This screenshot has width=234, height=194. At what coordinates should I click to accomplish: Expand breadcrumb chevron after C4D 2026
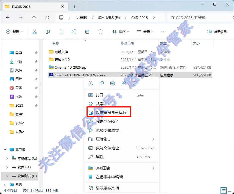[x=154, y=18]
